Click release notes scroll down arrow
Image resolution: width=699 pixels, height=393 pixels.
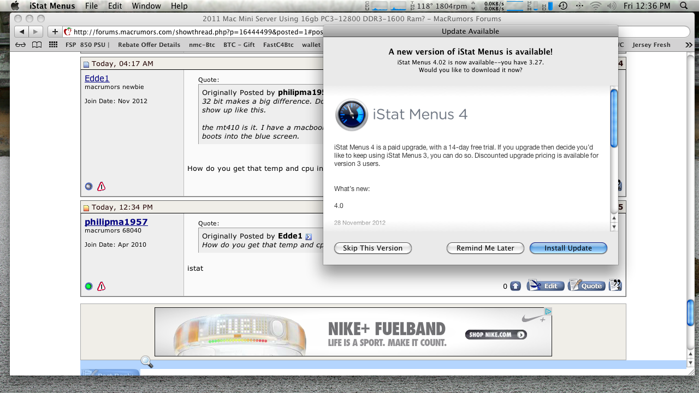click(x=614, y=227)
